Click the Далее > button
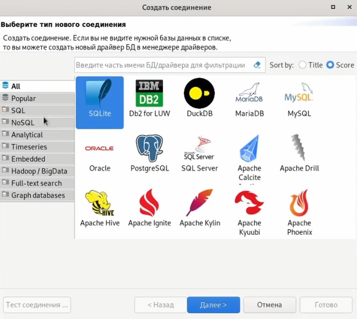The width and height of the screenshot is (357, 319). [213, 305]
